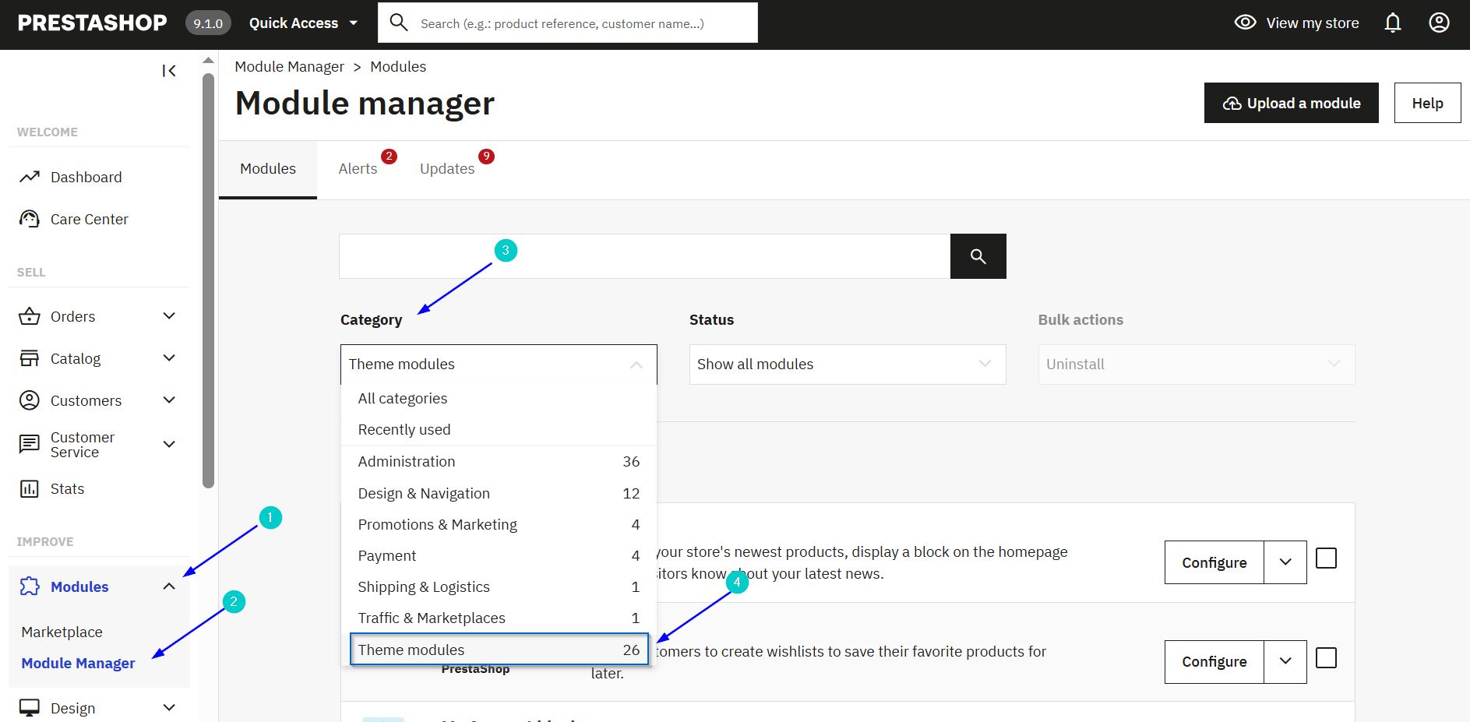Viewport: 1470px width, 722px height.
Task: Switch to the Alerts tab
Action: click(358, 169)
